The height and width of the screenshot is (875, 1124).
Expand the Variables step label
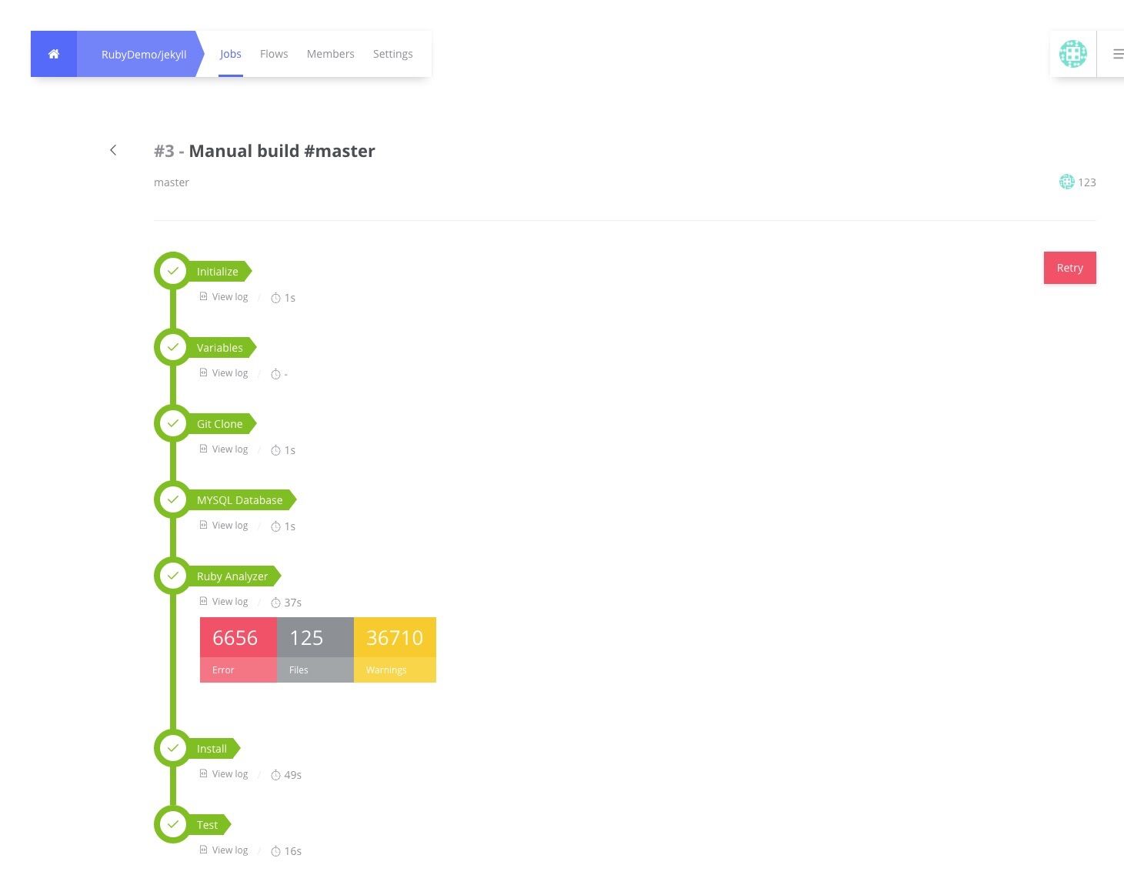coord(220,348)
